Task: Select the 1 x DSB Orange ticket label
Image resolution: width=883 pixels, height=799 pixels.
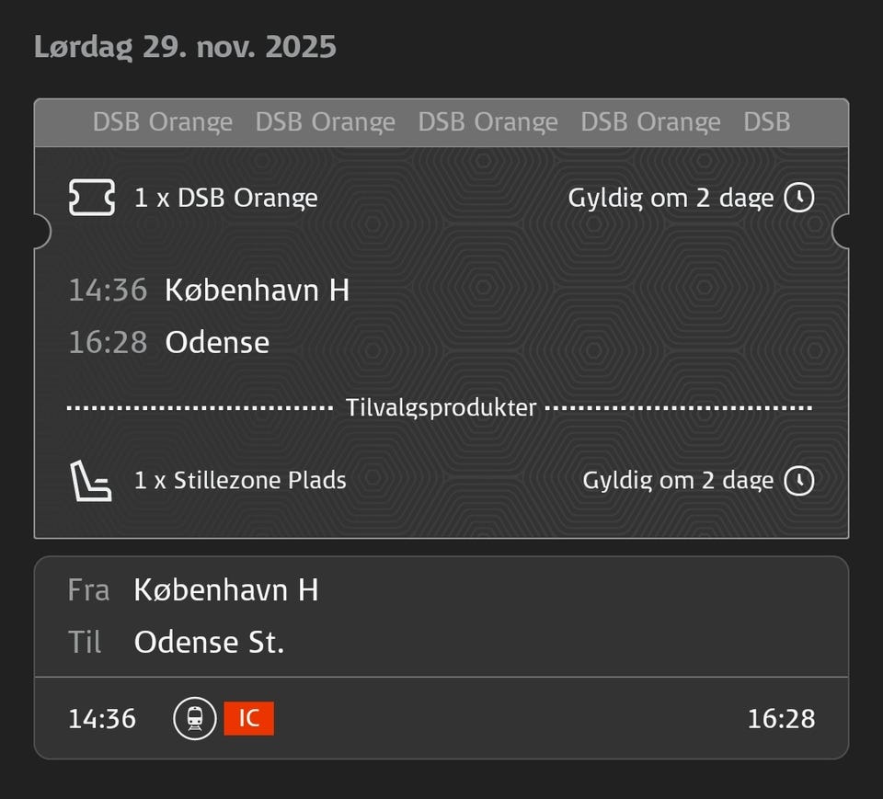Action: (x=226, y=198)
